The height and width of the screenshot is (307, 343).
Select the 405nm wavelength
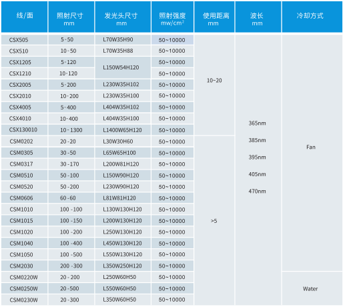(x=257, y=174)
